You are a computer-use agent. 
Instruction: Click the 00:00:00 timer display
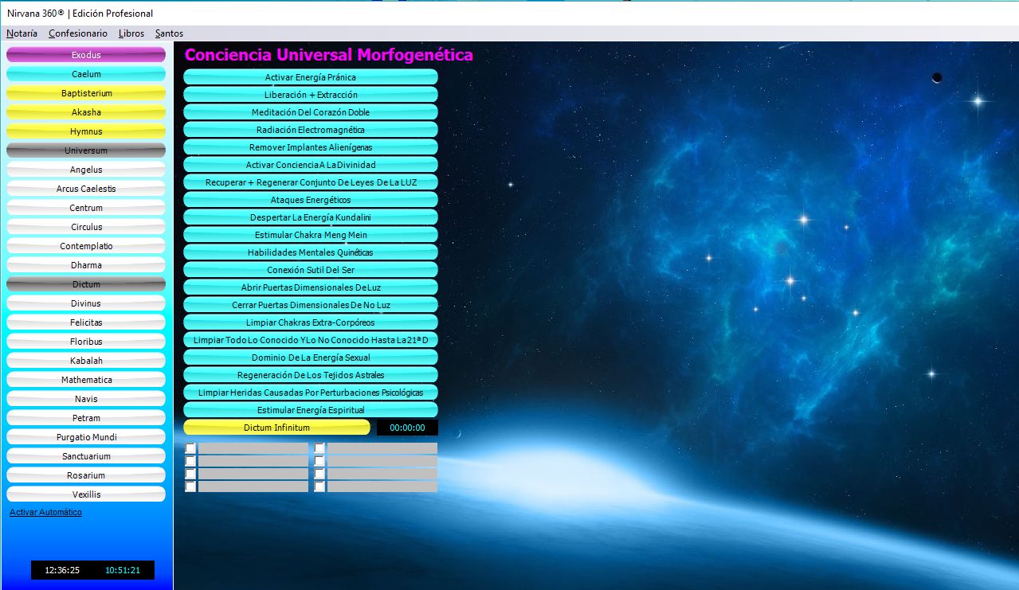coord(407,428)
